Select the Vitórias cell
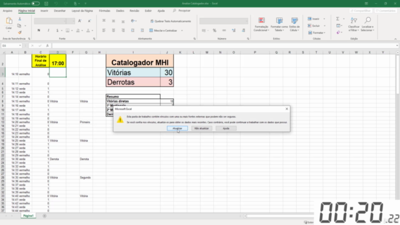Image resolution: width=400 pixels, height=225 pixels. tap(133, 72)
